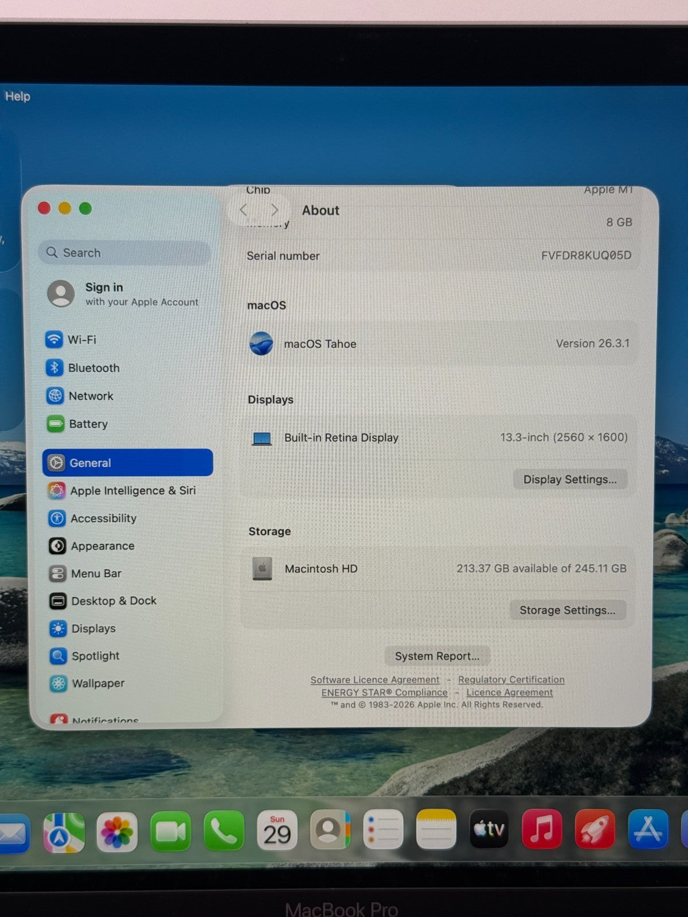
Task: Click the Display Settings… button
Action: pyautogui.click(x=570, y=479)
